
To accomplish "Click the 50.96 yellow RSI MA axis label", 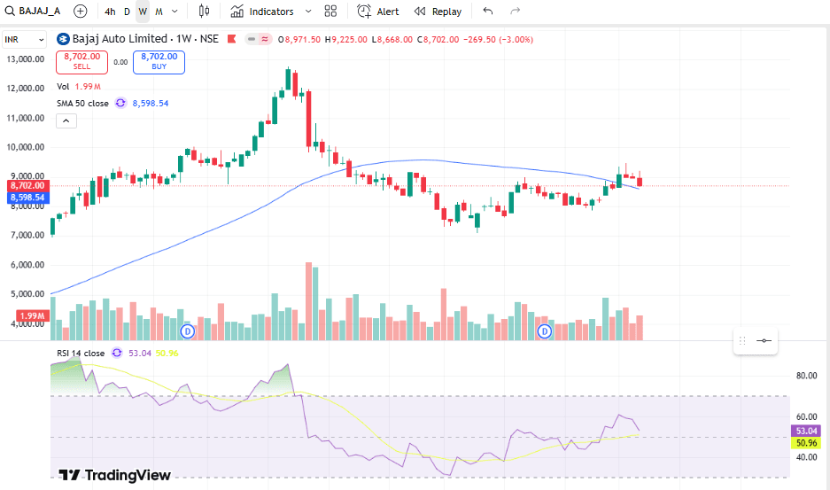I will [806, 443].
